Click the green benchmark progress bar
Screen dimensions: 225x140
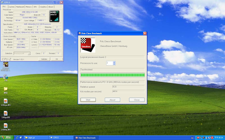click(x=112, y=75)
